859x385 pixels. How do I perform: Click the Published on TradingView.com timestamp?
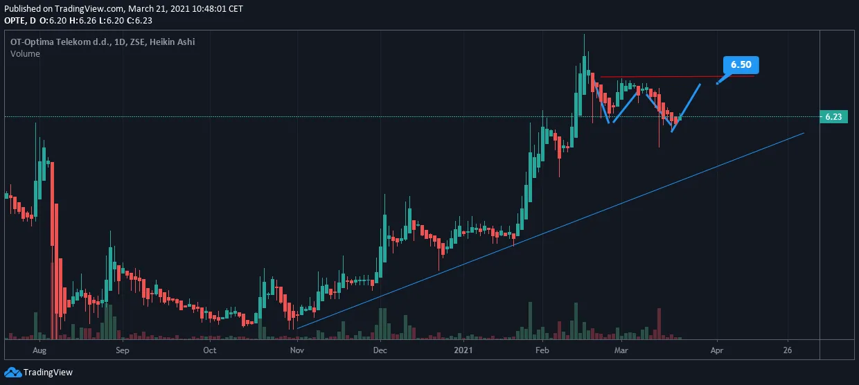point(123,8)
